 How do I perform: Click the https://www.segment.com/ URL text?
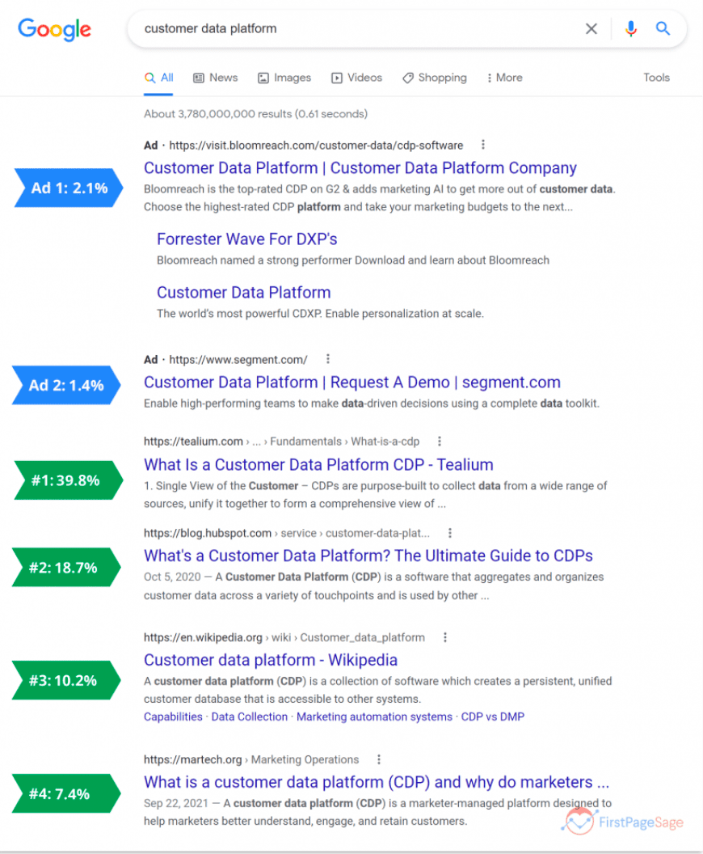tap(238, 360)
